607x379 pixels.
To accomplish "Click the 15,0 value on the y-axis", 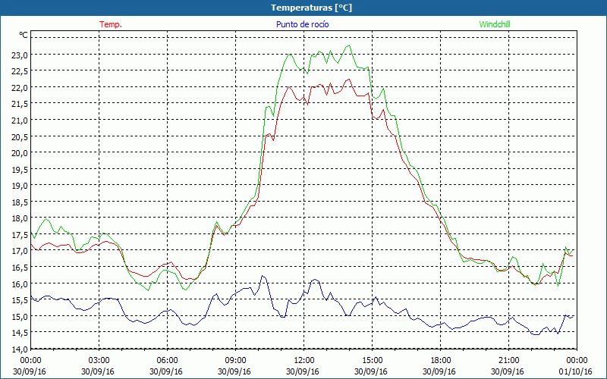I will click(20, 316).
